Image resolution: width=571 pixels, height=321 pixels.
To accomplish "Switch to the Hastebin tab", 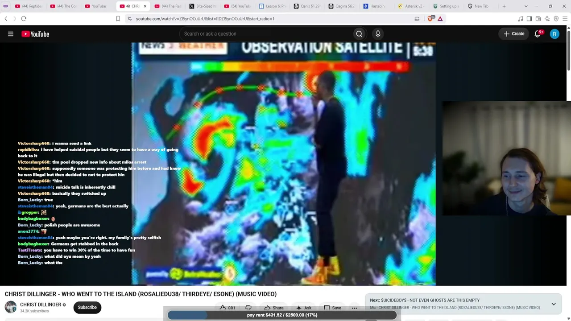I will pos(377,6).
